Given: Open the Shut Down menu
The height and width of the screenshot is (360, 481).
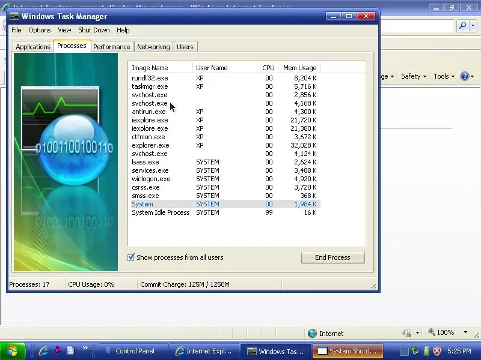Looking at the screenshot, I should (94, 30).
